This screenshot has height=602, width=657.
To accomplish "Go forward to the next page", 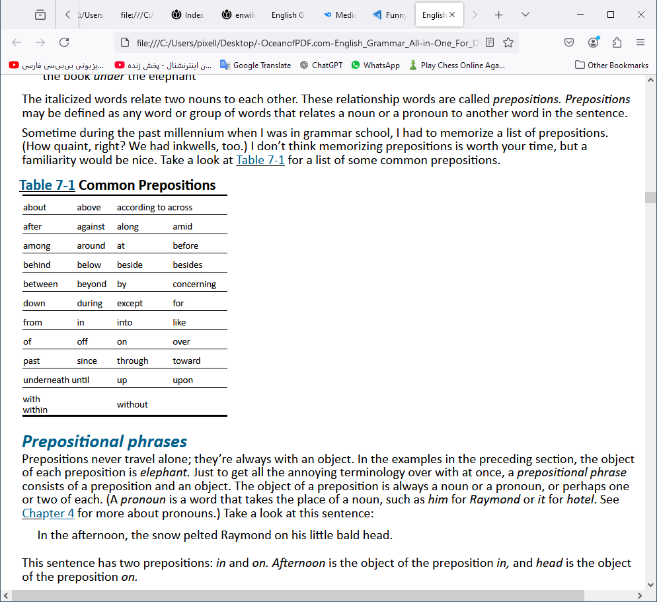I will tap(40, 42).
